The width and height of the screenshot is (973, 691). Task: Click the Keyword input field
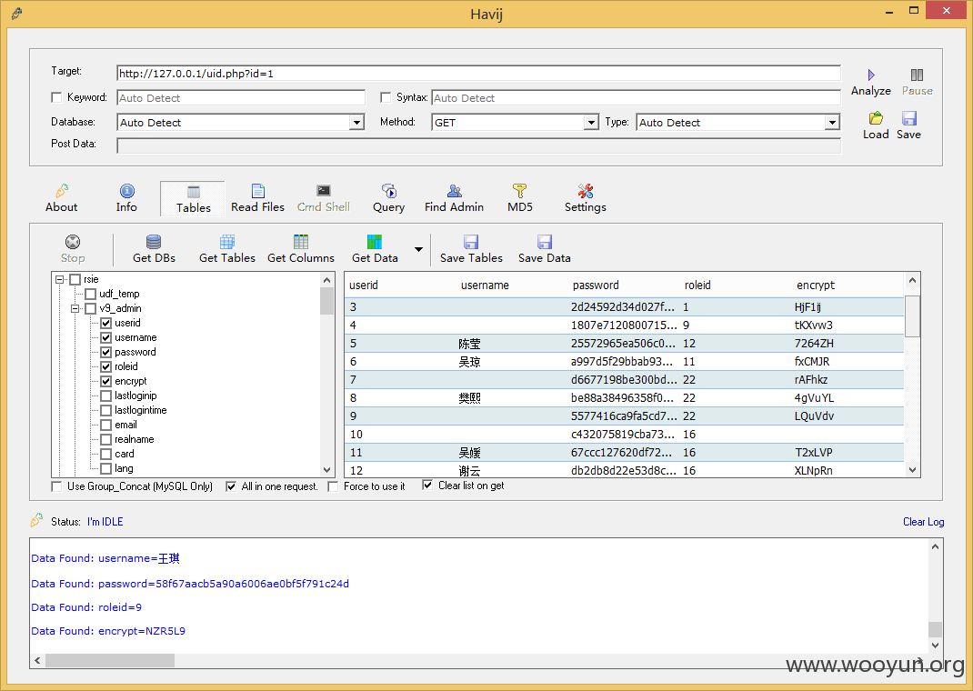[x=241, y=98]
